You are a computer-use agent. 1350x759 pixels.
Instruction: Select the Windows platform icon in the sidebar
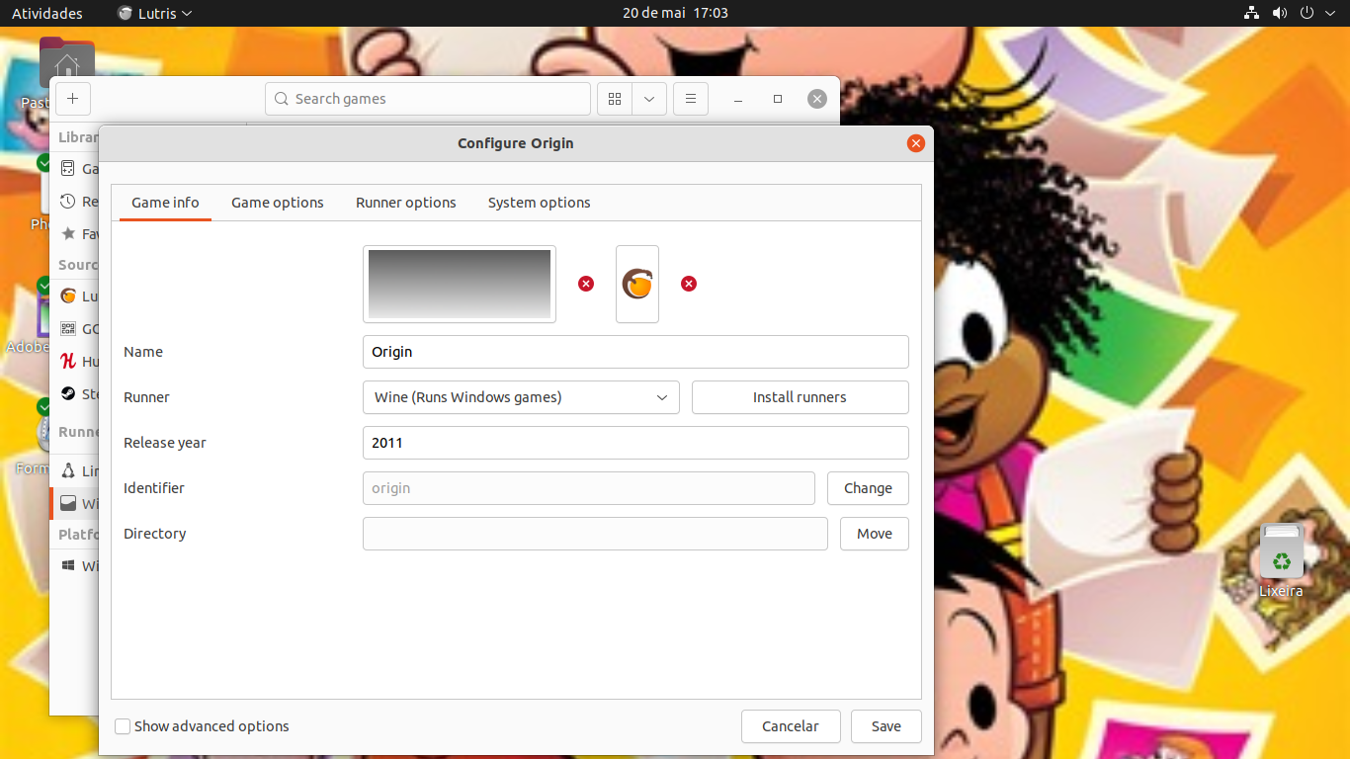click(68, 566)
